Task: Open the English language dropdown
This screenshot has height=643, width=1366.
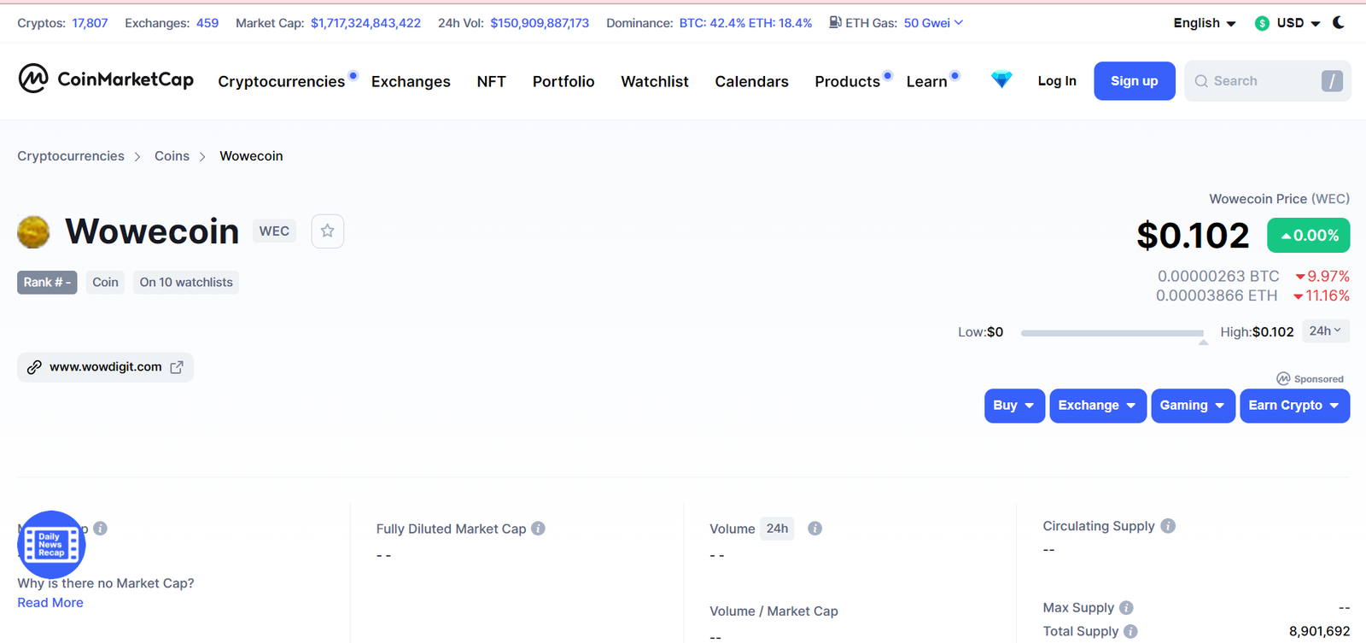Action: pos(1205,23)
